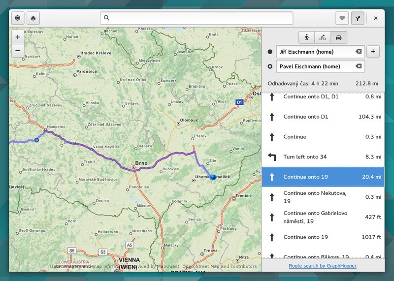Click the Pavel Eischmann (home) destination field
Viewport: 394px width, 281px height.
(321, 66)
